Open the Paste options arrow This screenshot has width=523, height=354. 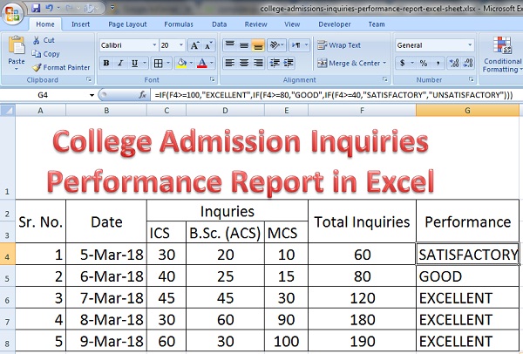pyautogui.click(x=17, y=69)
